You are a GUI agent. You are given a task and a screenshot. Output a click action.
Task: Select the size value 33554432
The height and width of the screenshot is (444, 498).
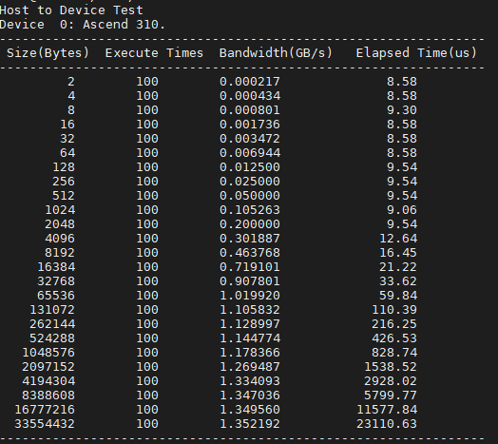coord(45,424)
